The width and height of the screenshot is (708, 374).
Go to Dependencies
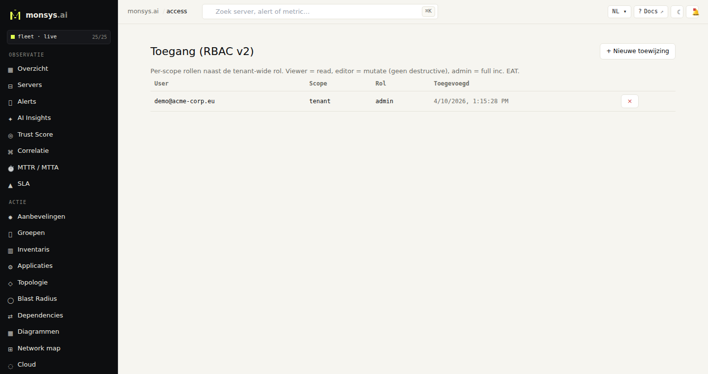pyautogui.click(x=59, y=316)
